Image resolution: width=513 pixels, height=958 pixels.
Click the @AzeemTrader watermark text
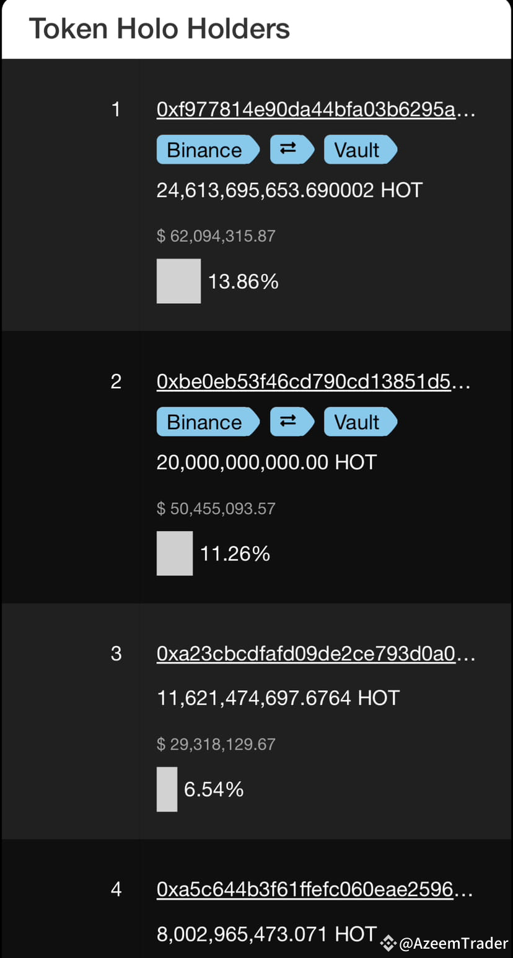(455, 944)
